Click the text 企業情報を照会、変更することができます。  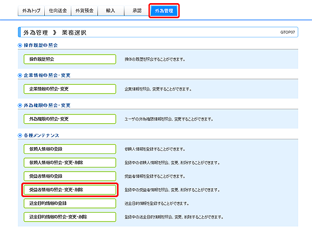158,89
